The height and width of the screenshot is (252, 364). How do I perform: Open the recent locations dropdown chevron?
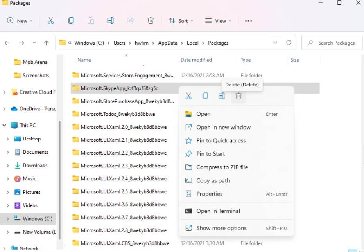34,43
